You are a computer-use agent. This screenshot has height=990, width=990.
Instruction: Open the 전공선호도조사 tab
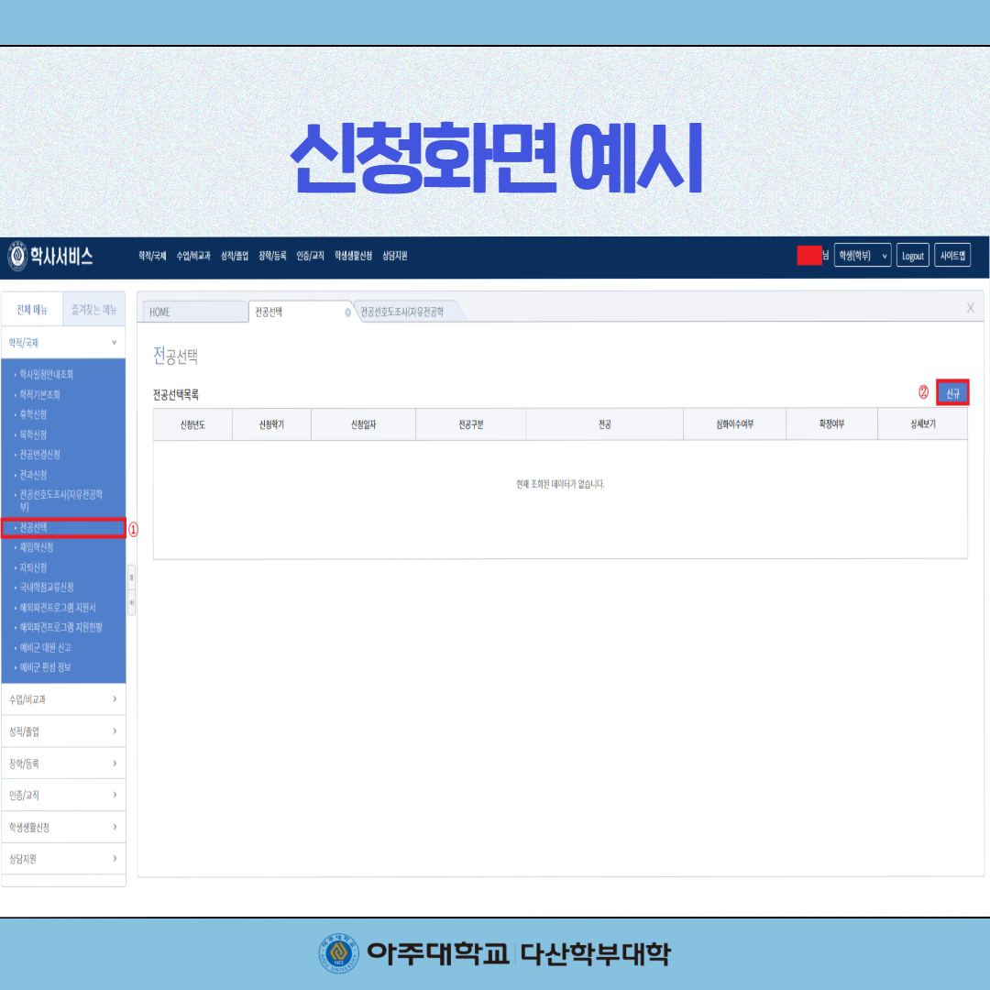pos(403,312)
